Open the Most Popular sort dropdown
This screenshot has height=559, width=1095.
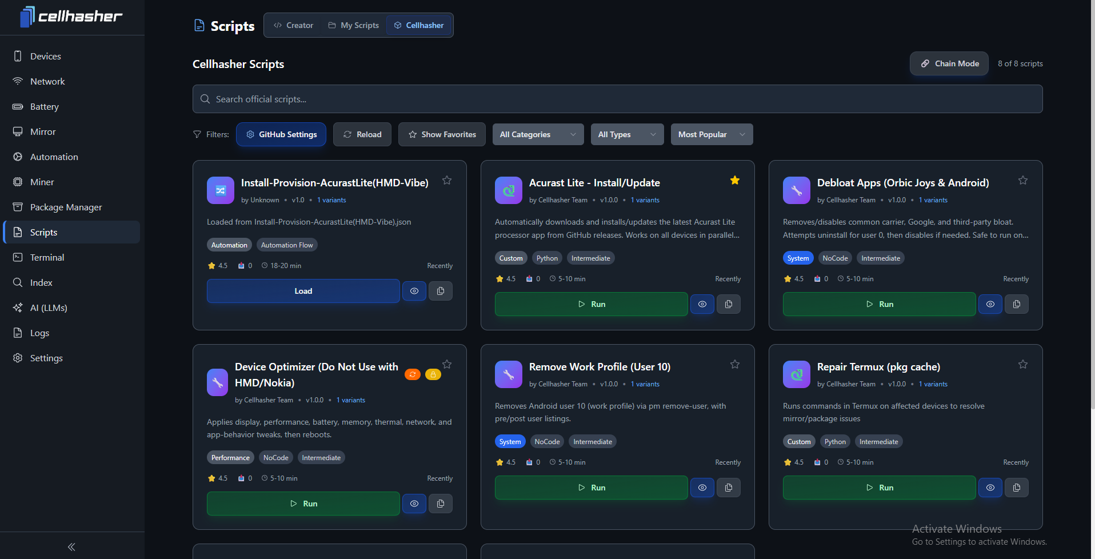(x=711, y=134)
